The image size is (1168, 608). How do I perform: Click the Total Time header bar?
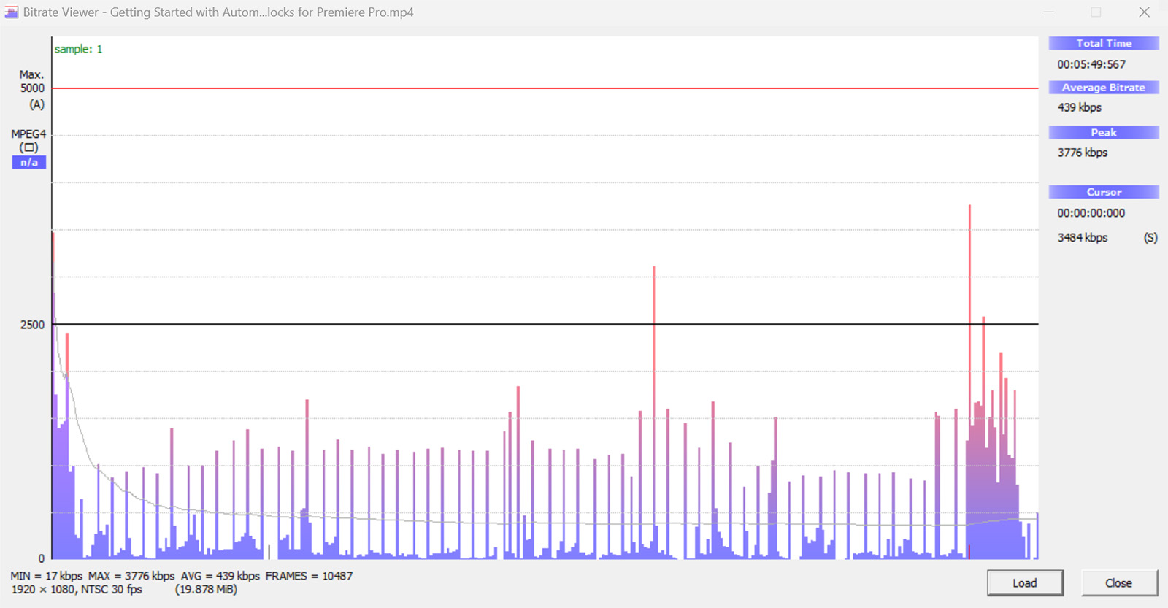click(1103, 43)
